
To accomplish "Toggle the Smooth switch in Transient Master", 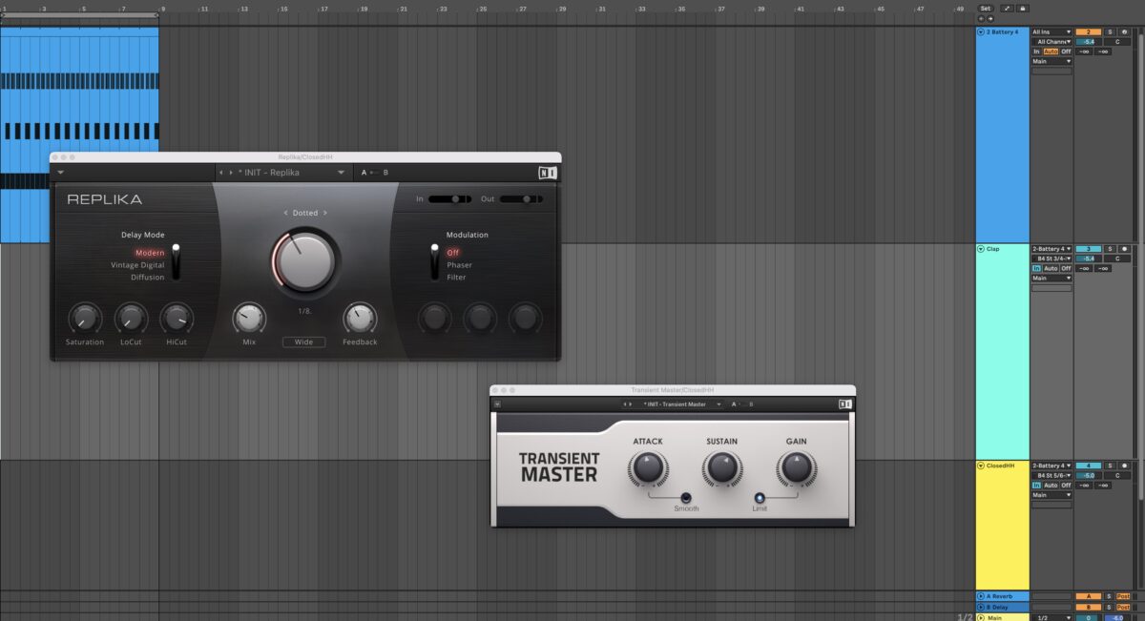I will coord(685,497).
